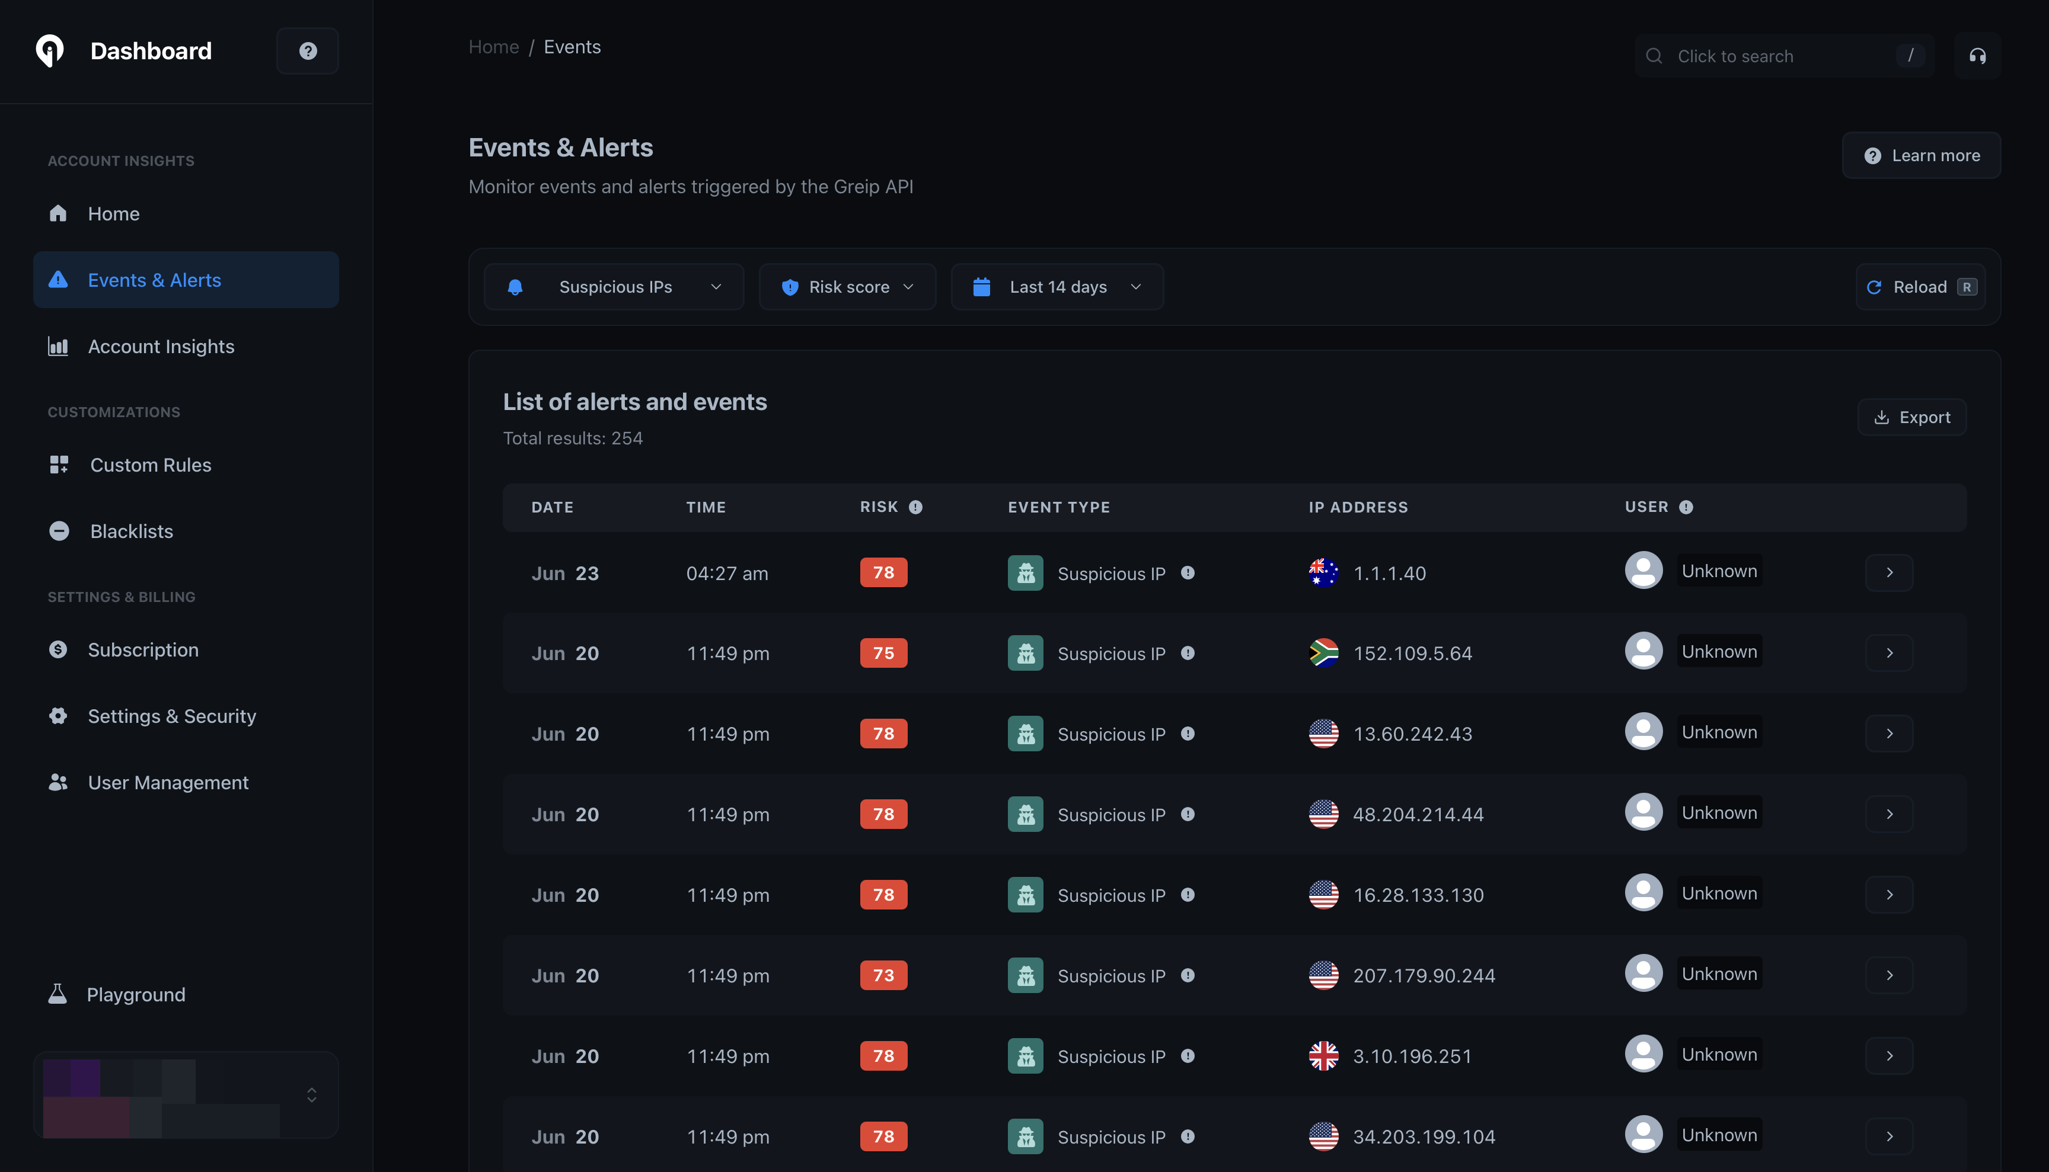The width and height of the screenshot is (2049, 1172).
Task: Click the spy icon in the 207.179.90.244 row
Action: tap(1025, 976)
